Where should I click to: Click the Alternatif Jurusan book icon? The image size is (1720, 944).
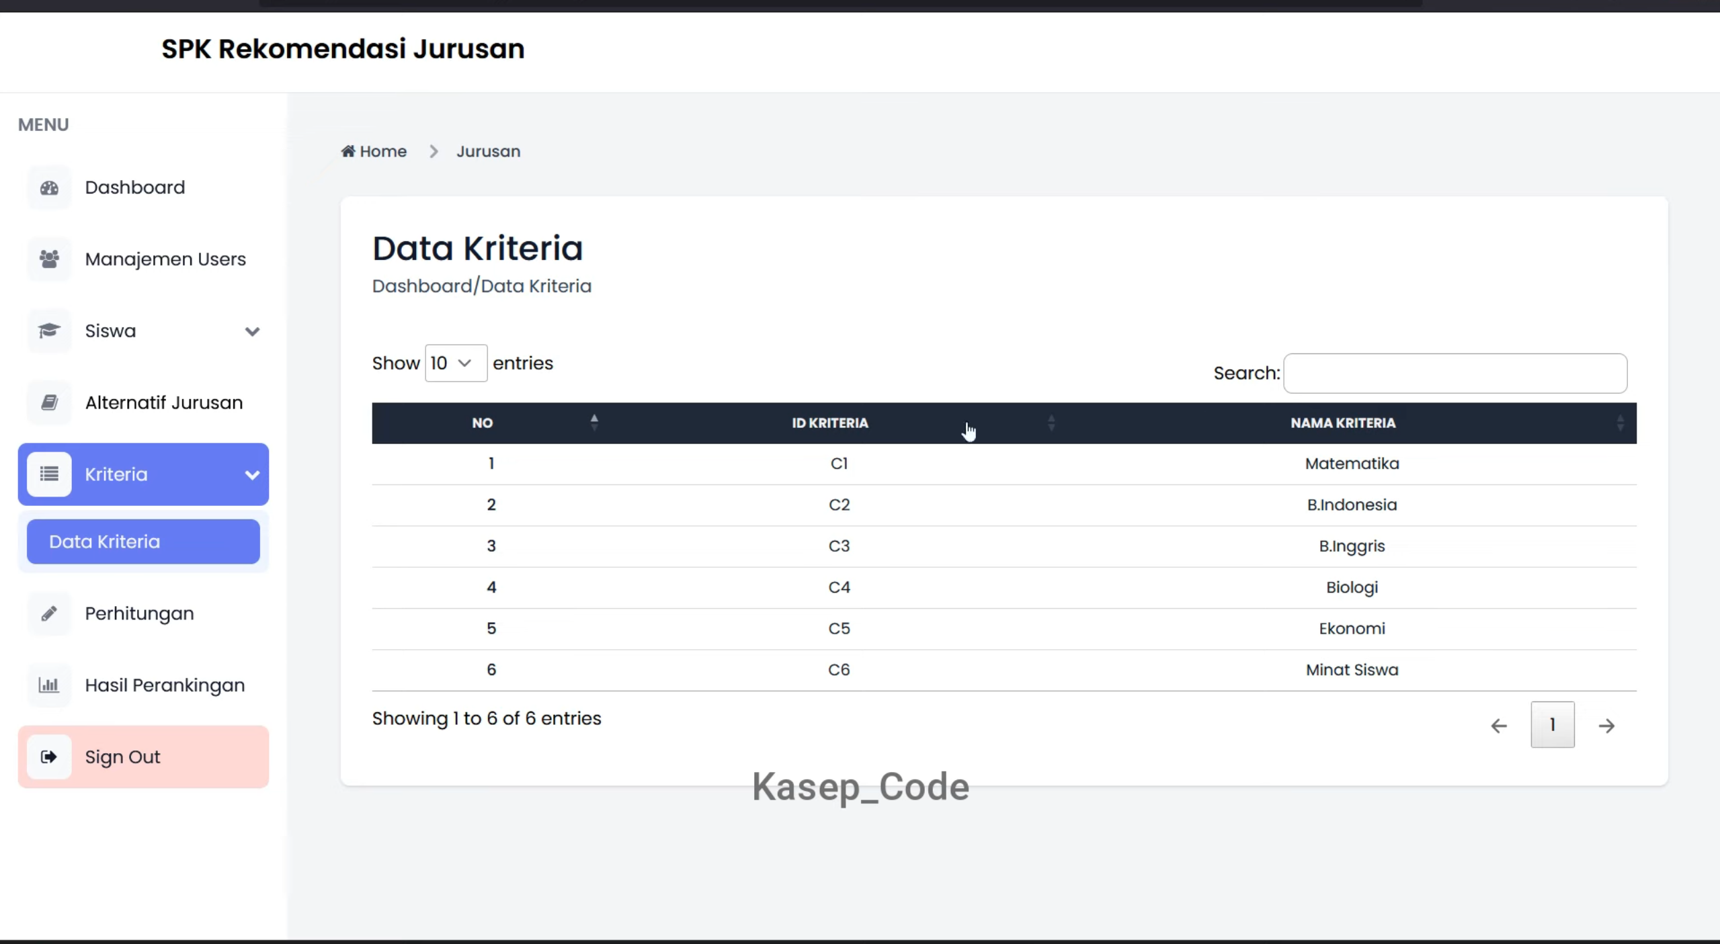click(x=49, y=402)
